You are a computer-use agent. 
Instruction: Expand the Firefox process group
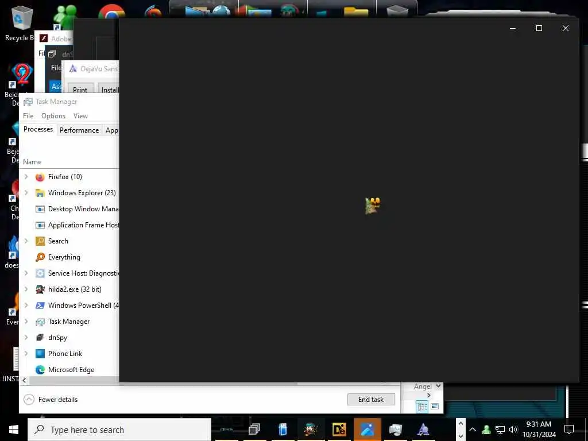(x=26, y=177)
